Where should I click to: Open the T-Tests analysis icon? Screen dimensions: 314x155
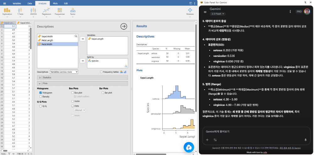pyautogui.click(x=20, y=12)
